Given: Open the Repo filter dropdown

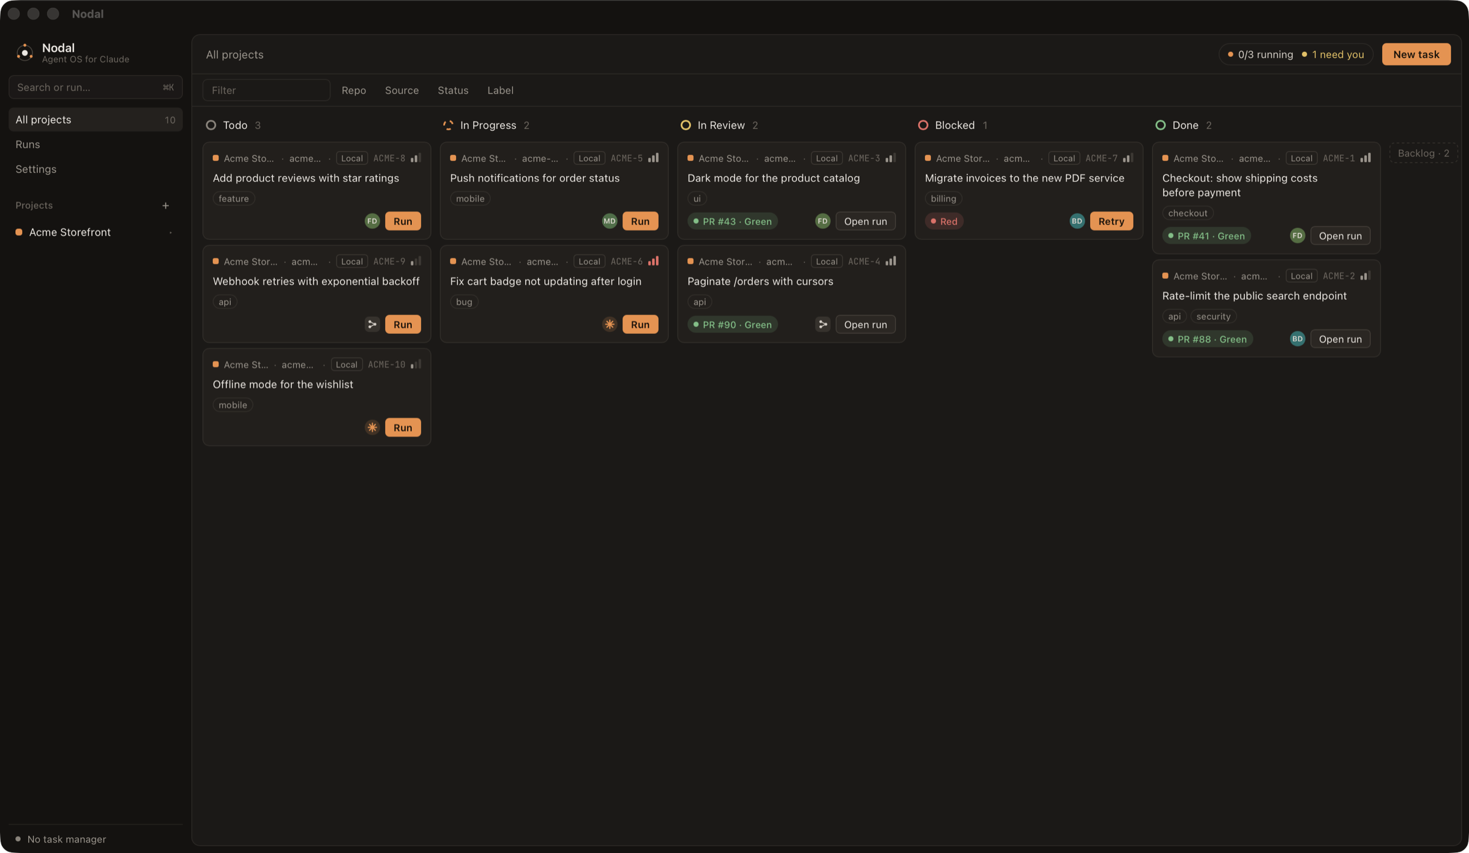Looking at the screenshot, I should tap(354, 90).
